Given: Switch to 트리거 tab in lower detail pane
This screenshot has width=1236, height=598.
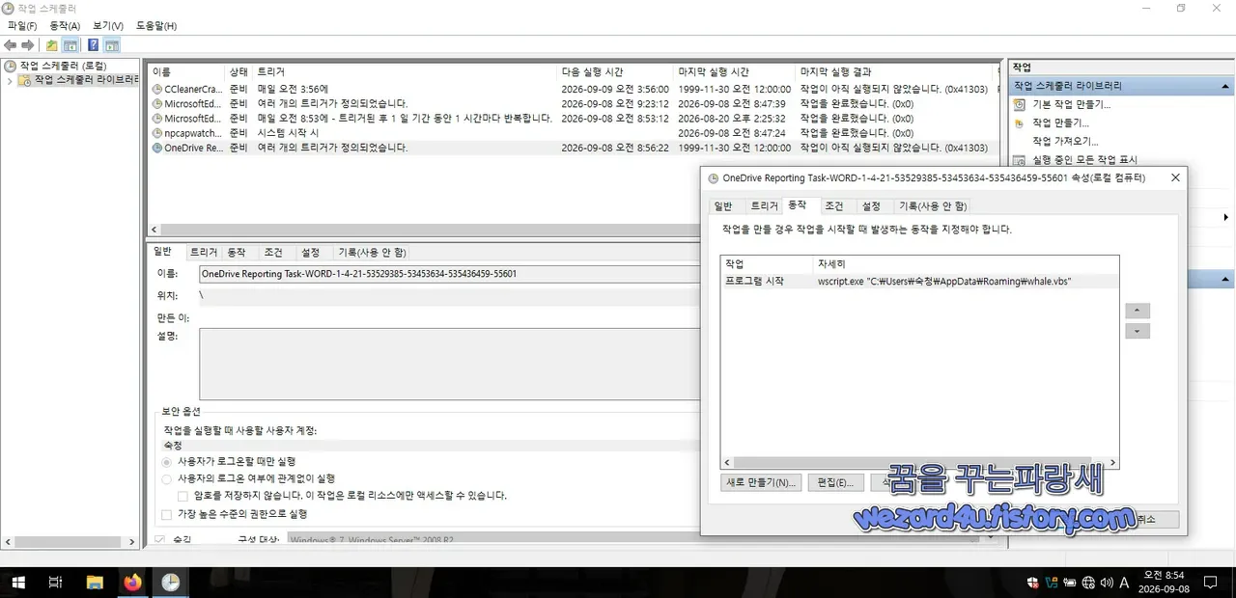Looking at the screenshot, I should pyautogui.click(x=203, y=253).
